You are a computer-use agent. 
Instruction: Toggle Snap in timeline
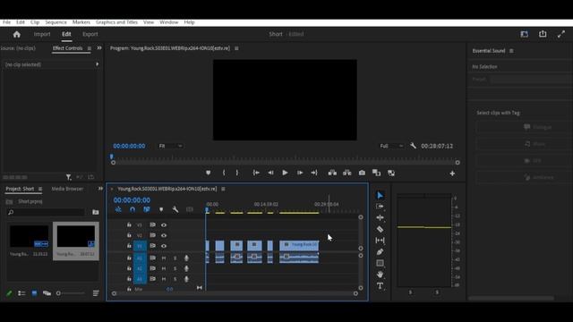pyautogui.click(x=133, y=209)
